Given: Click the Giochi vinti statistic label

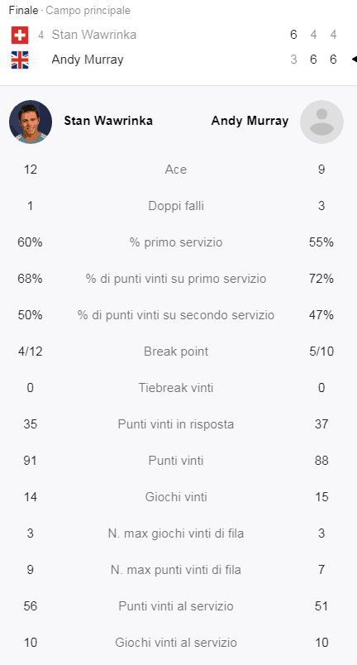Looking at the screenshot, I should (176, 497).
